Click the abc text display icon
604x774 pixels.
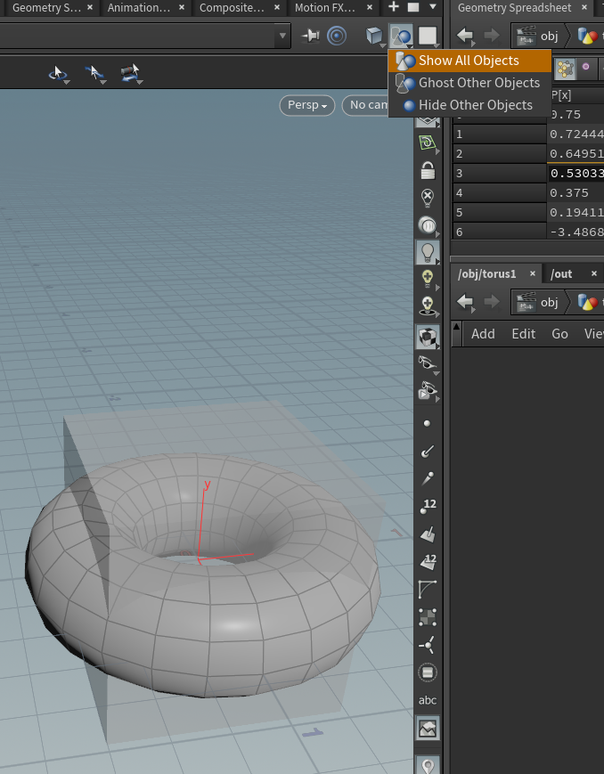(x=428, y=701)
